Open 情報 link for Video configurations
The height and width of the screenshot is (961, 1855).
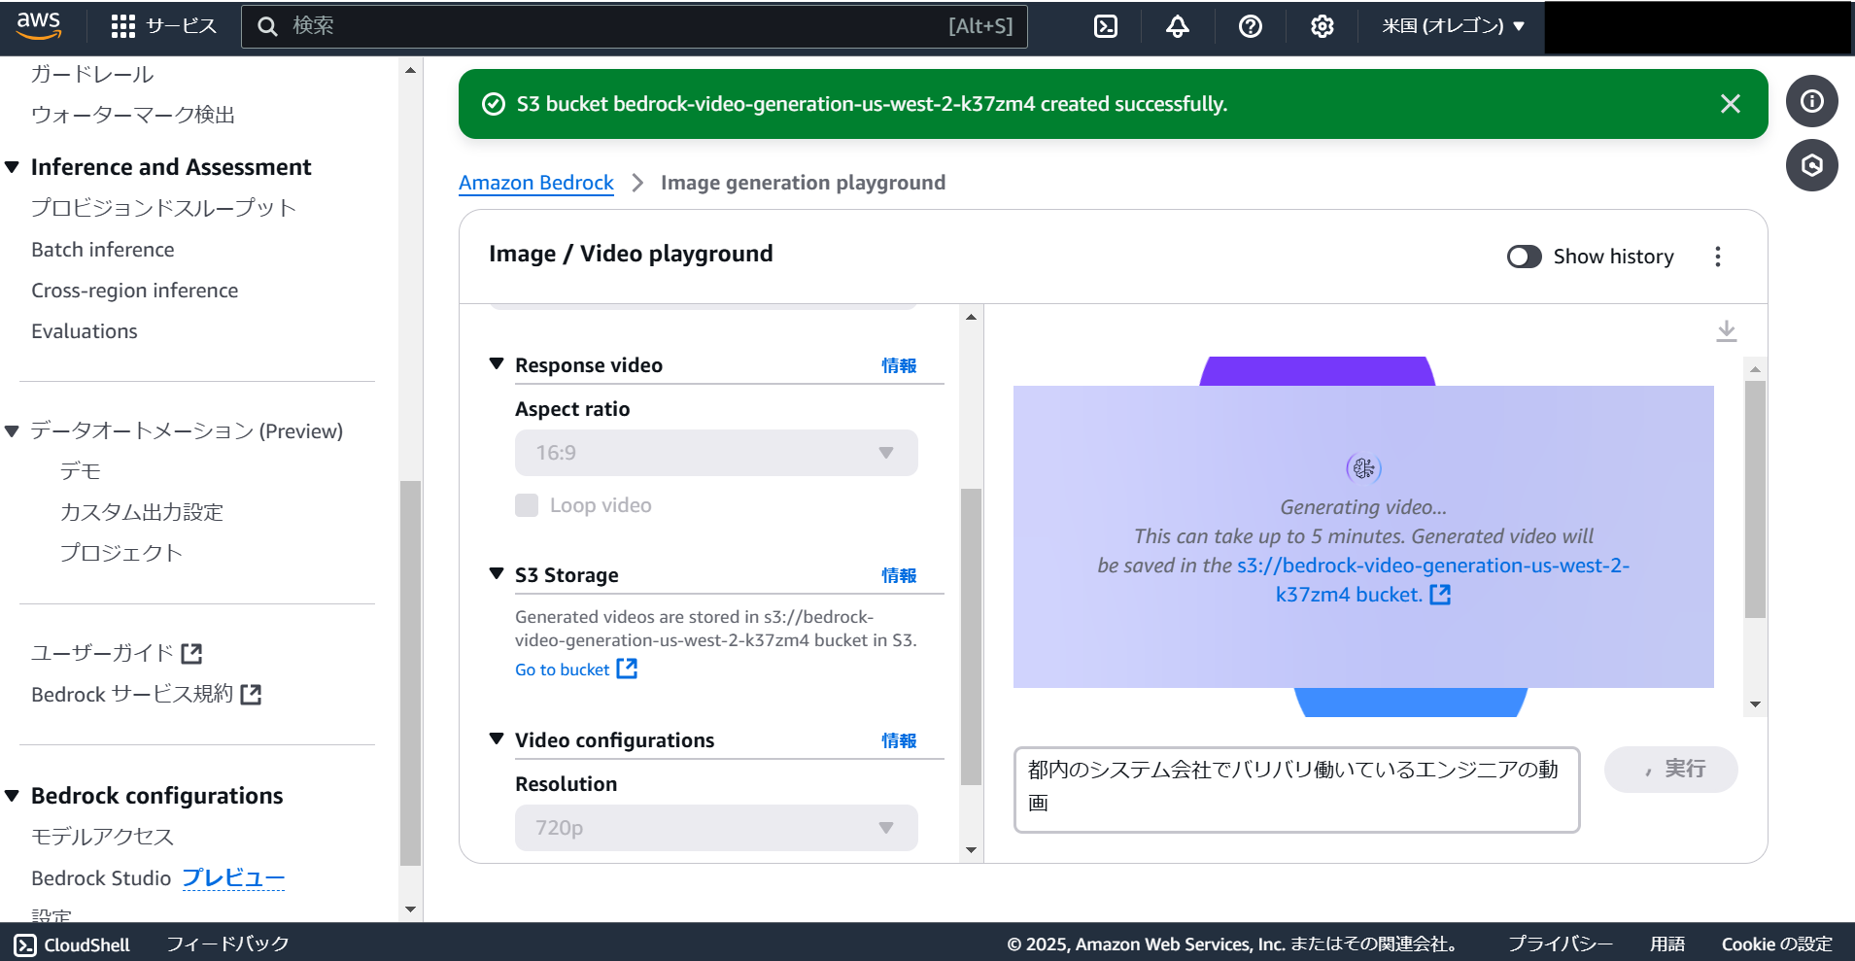click(899, 740)
